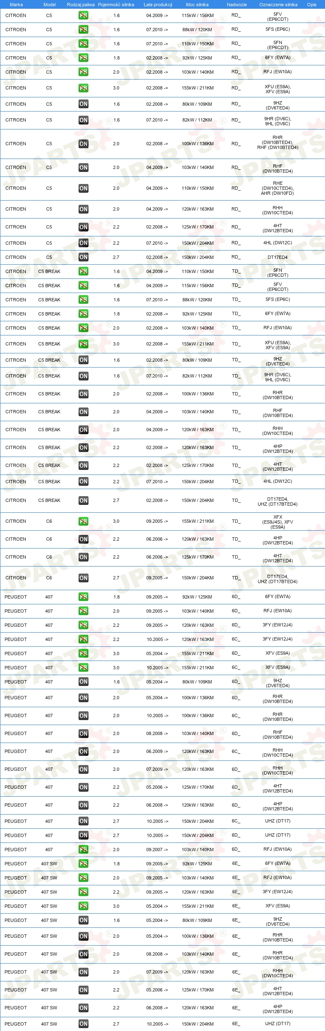Click engine code RFJ (EW10A) in Citroen C5 row
The image size is (325, 1031).
tap(278, 72)
